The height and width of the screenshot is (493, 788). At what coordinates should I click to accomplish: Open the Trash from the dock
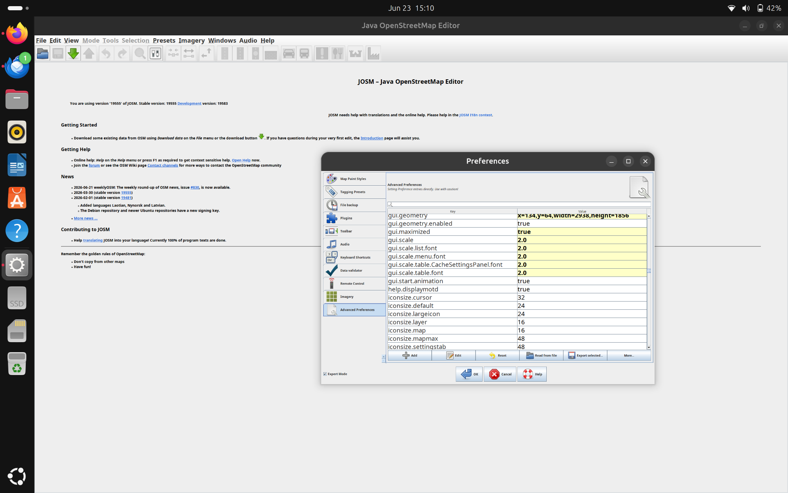tap(17, 364)
